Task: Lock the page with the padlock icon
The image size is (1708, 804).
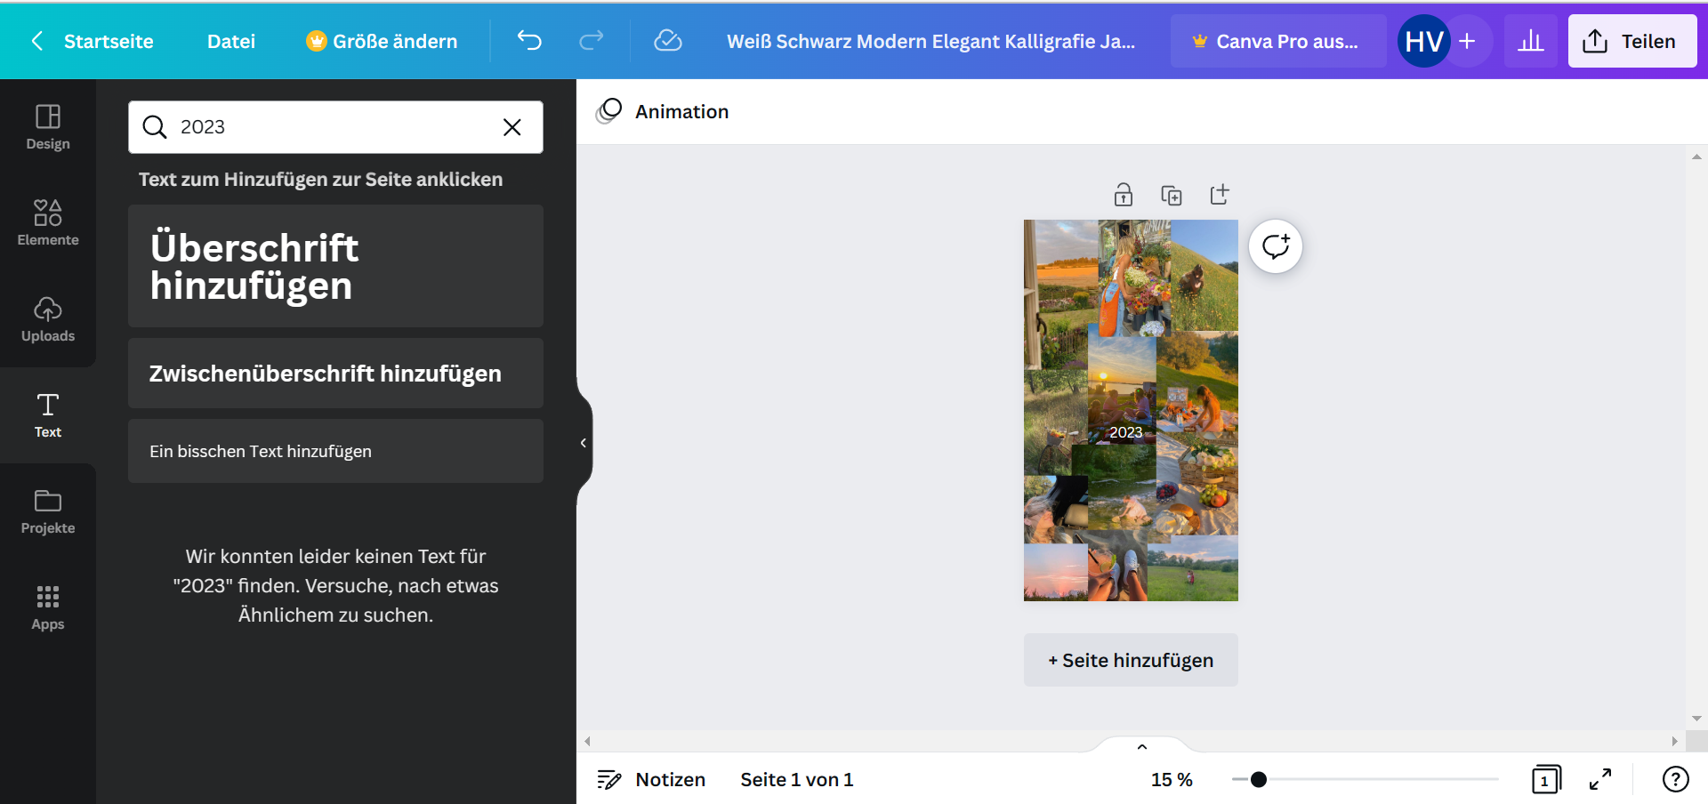Action: coord(1124,195)
